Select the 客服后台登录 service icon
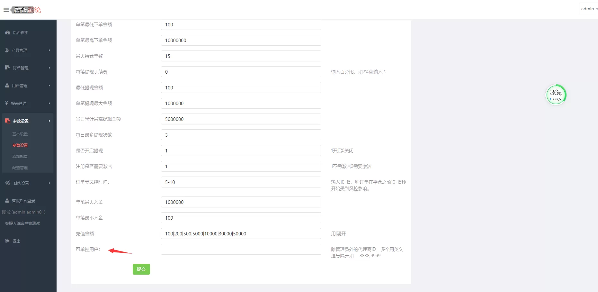This screenshot has width=598, height=292. tap(6, 200)
